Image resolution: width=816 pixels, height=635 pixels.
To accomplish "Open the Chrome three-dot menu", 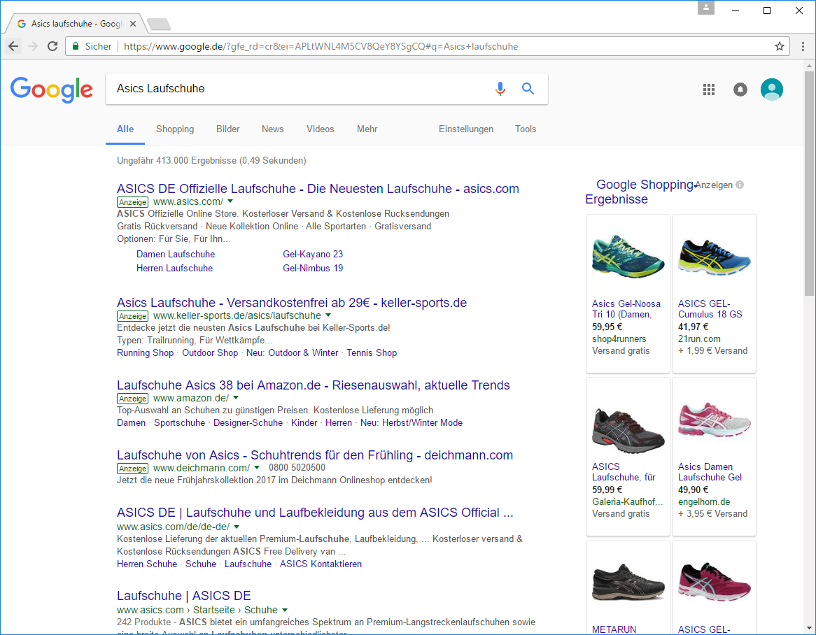I will 801,46.
